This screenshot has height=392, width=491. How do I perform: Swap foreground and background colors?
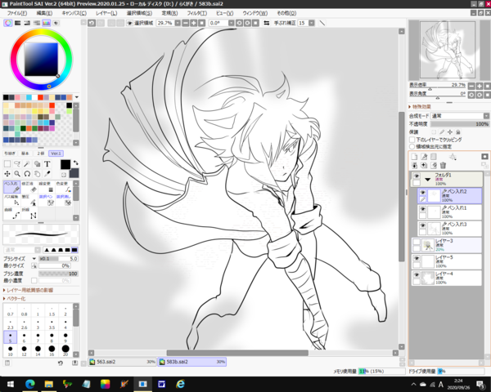76,163
